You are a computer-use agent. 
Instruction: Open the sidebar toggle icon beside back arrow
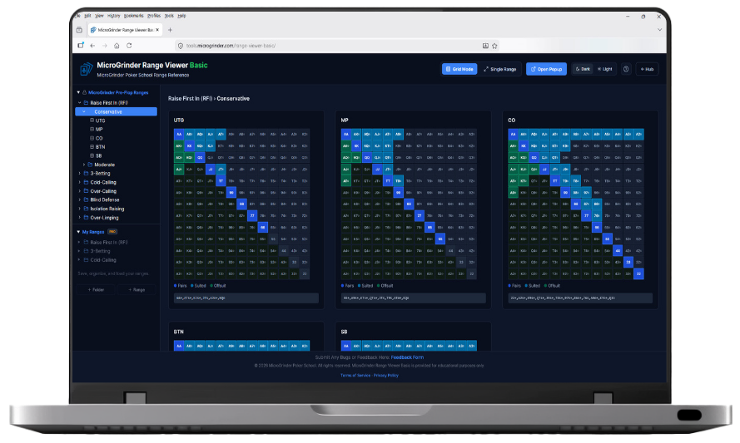(81, 46)
